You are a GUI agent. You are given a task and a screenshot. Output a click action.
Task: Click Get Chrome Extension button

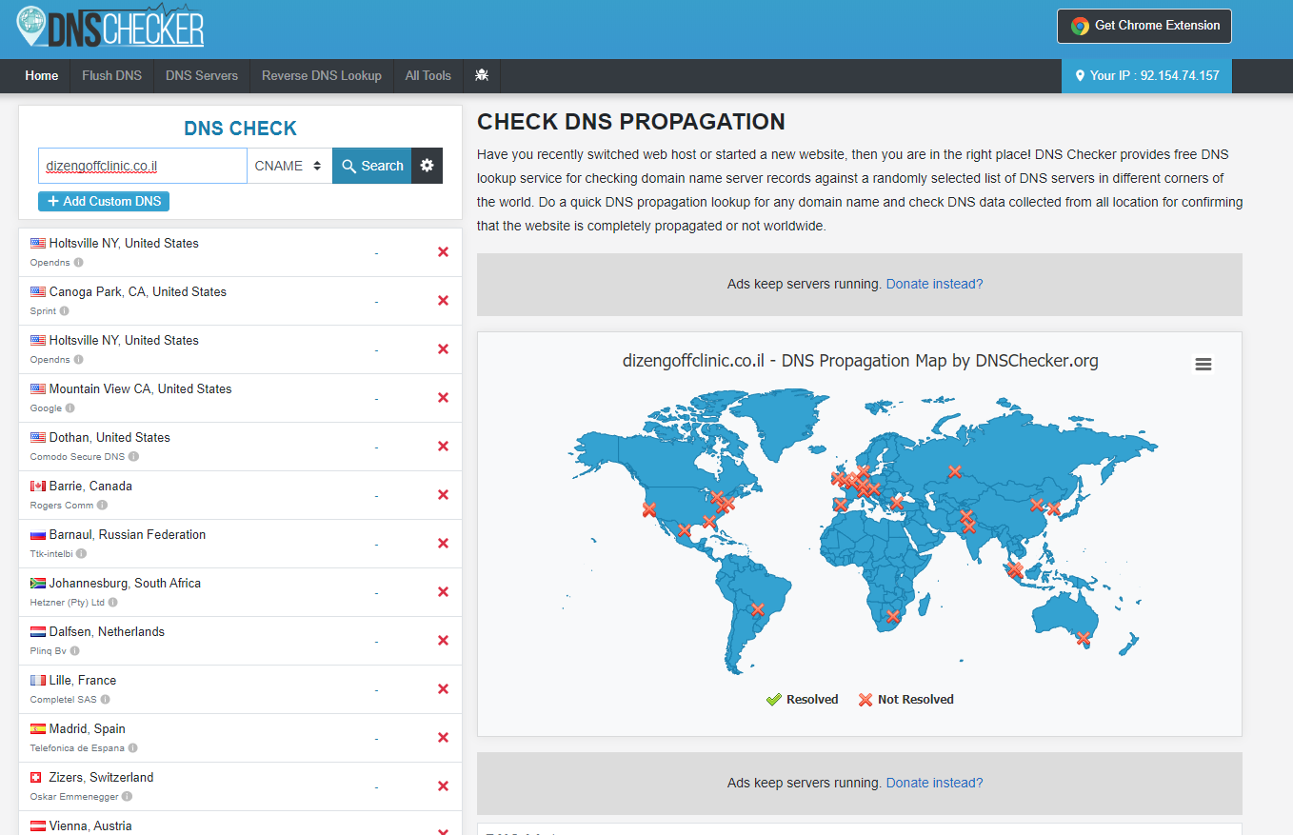click(x=1144, y=26)
